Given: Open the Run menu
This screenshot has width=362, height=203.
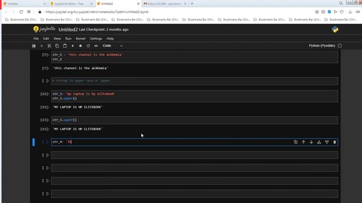Looking at the screenshot, I should (x=68, y=38).
